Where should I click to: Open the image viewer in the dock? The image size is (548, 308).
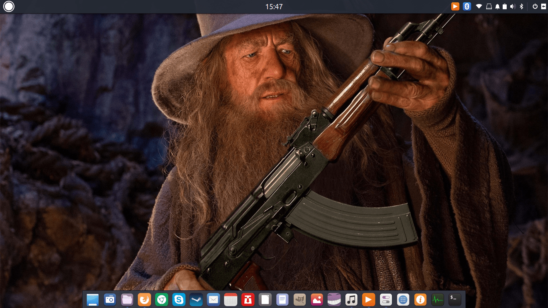click(317, 299)
